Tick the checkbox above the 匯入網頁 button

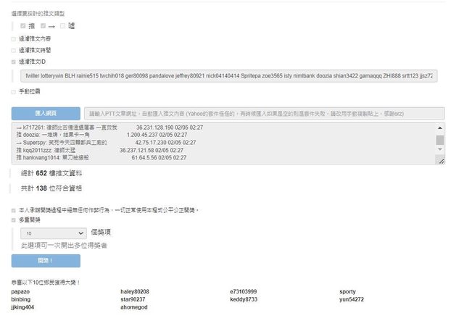coord(14,91)
